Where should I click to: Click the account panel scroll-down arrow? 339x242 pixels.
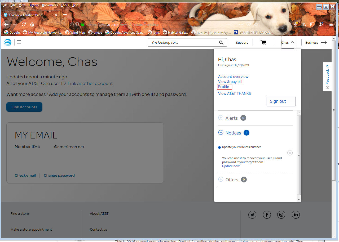299,199
